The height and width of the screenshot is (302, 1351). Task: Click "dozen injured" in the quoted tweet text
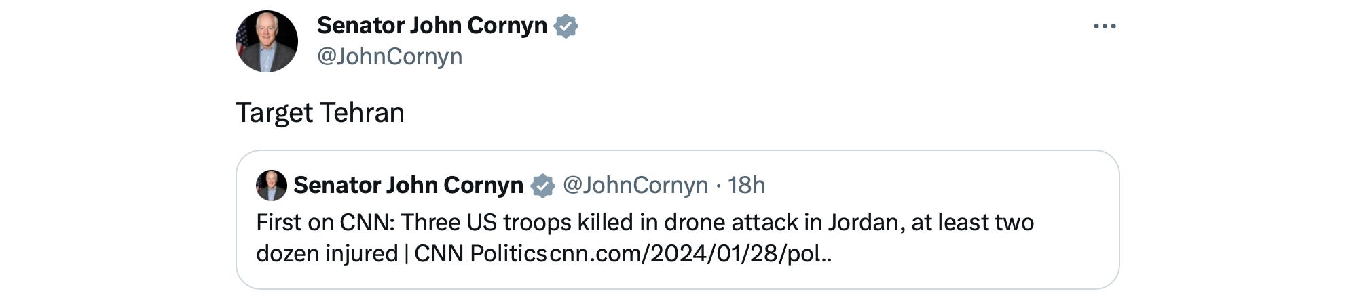point(327,253)
